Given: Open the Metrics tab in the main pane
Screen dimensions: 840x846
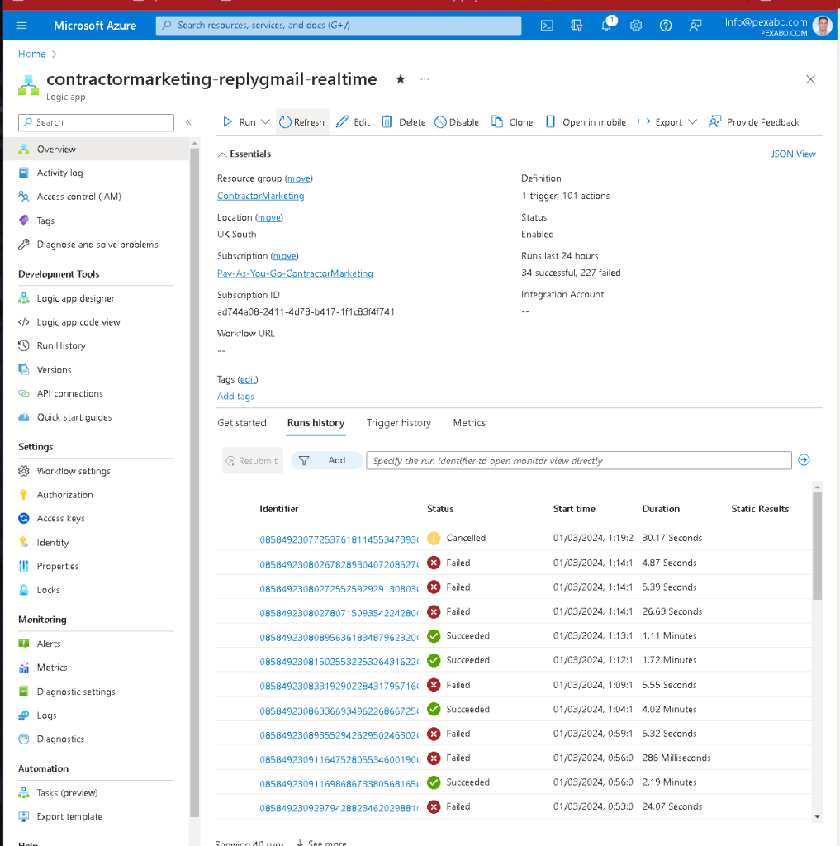Looking at the screenshot, I should tap(469, 423).
